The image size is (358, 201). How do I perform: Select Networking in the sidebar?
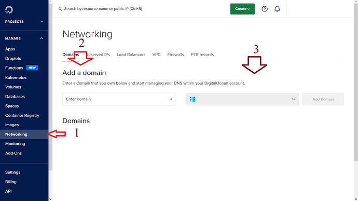tap(24, 134)
